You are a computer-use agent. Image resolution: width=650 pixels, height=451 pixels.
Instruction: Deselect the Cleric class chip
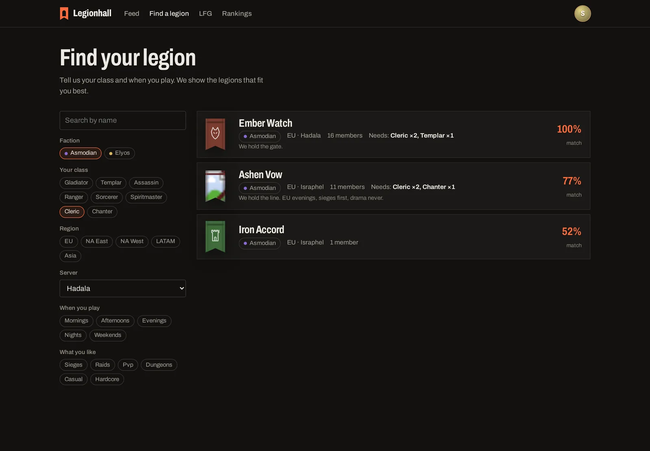click(72, 212)
